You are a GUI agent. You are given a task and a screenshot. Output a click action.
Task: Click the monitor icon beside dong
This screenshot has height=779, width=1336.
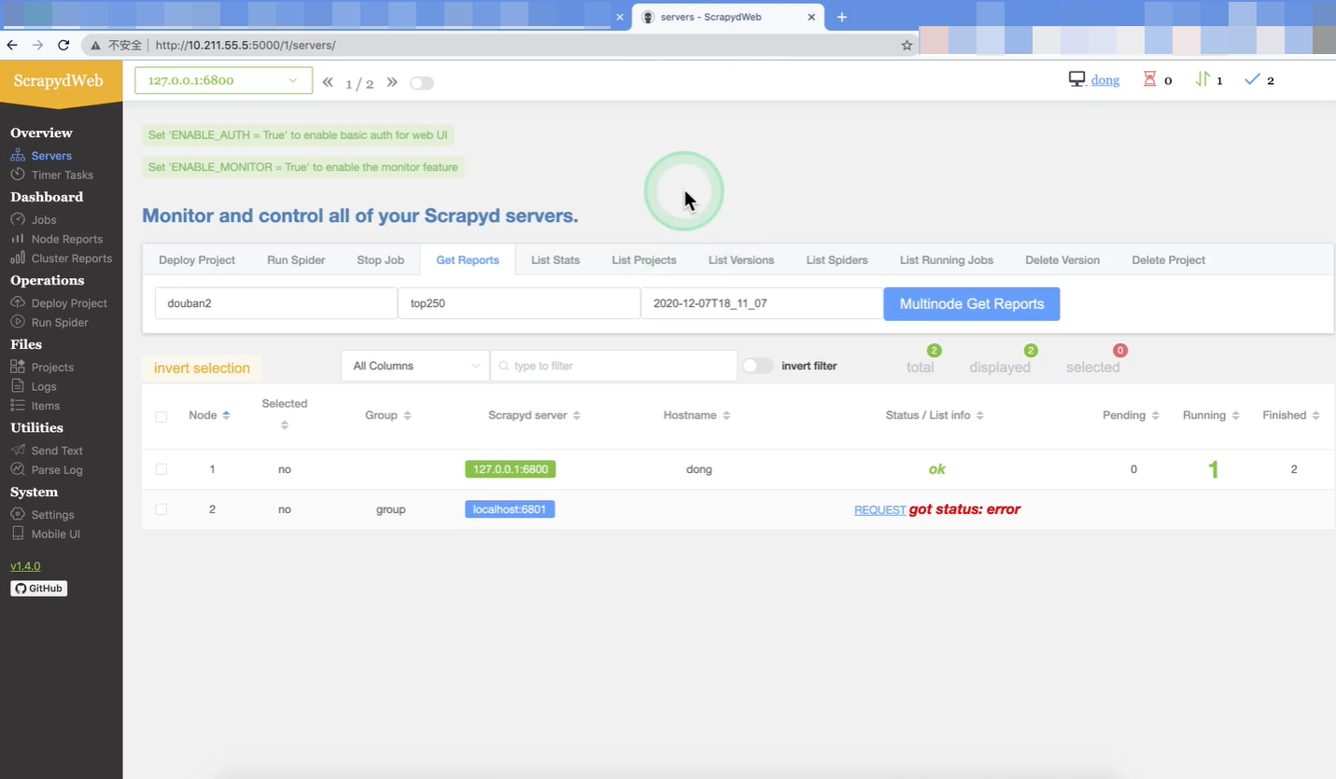tap(1077, 80)
